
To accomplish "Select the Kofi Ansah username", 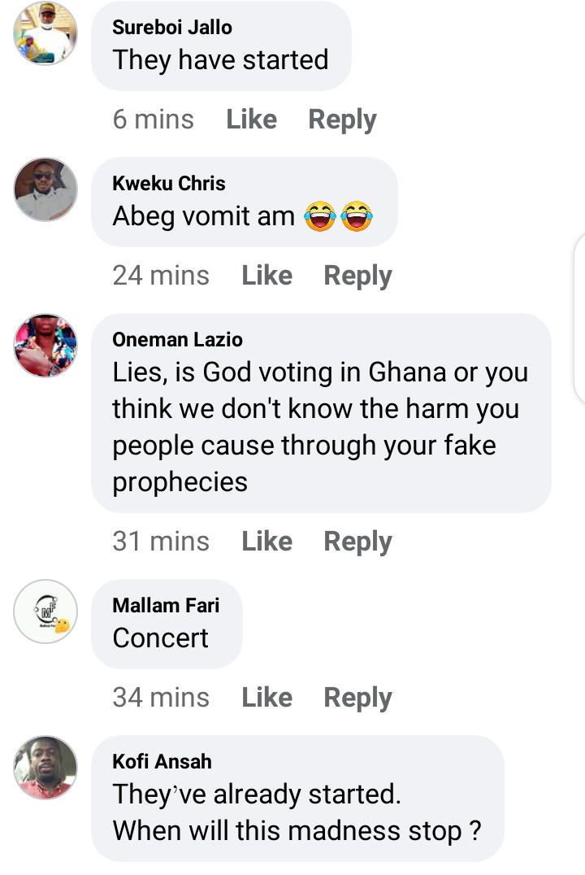I will [162, 761].
